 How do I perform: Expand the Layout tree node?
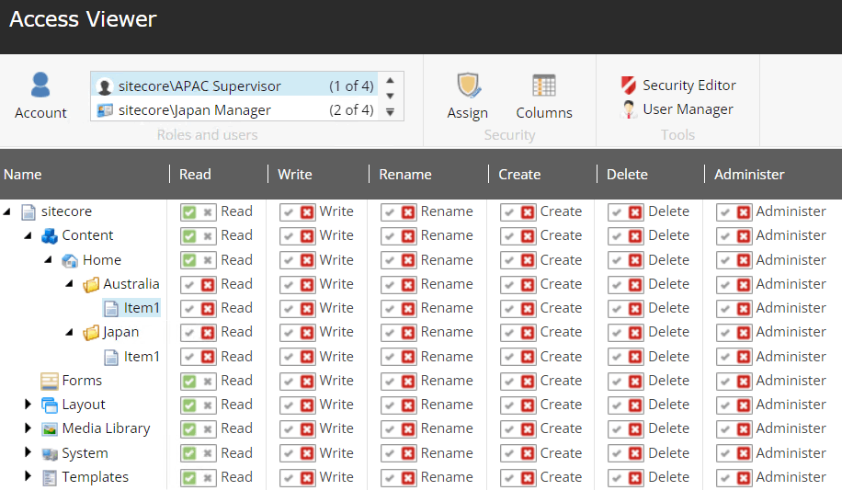point(28,404)
